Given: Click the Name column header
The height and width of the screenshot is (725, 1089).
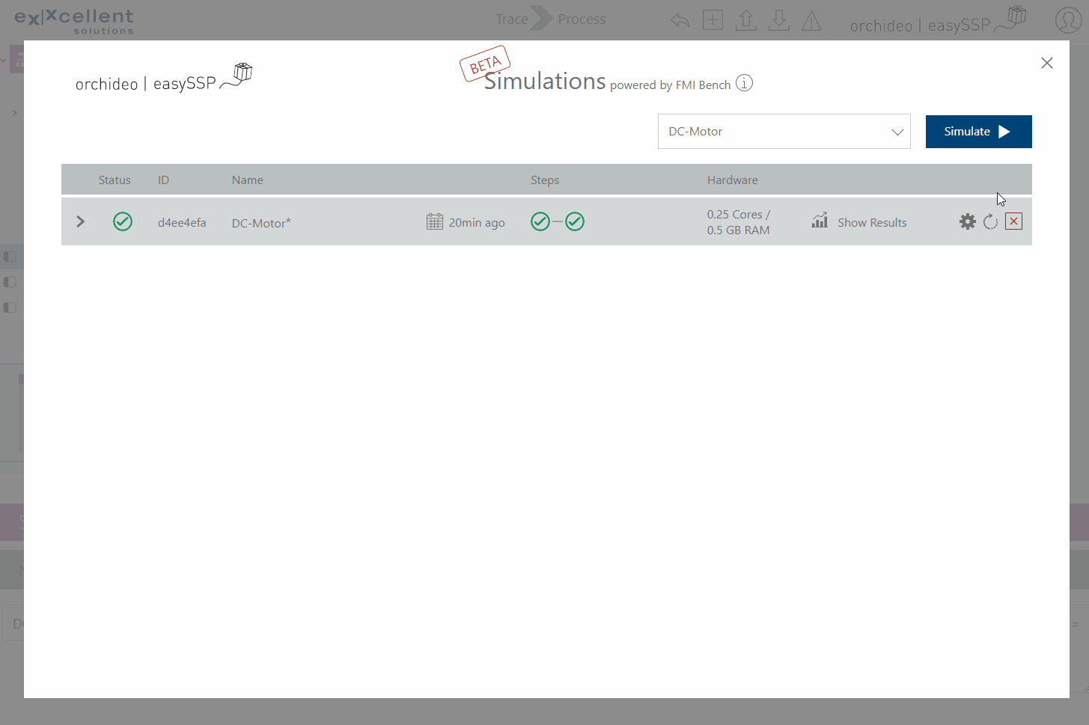Looking at the screenshot, I should point(247,180).
